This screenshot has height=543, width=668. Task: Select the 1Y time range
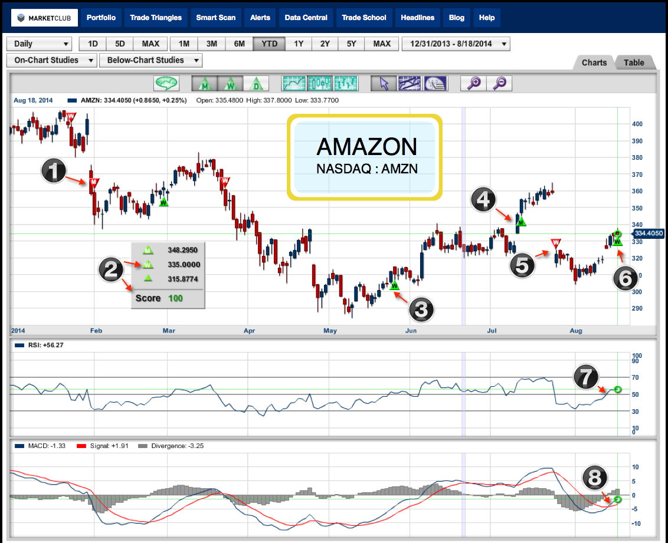coord(299,44)
